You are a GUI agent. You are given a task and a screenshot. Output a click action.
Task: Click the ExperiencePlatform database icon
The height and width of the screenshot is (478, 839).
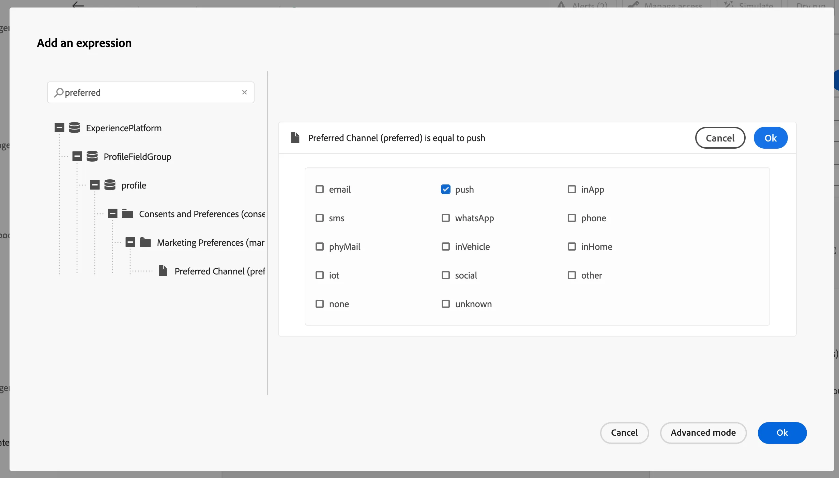pyautogui.click(x=74, y=128)
